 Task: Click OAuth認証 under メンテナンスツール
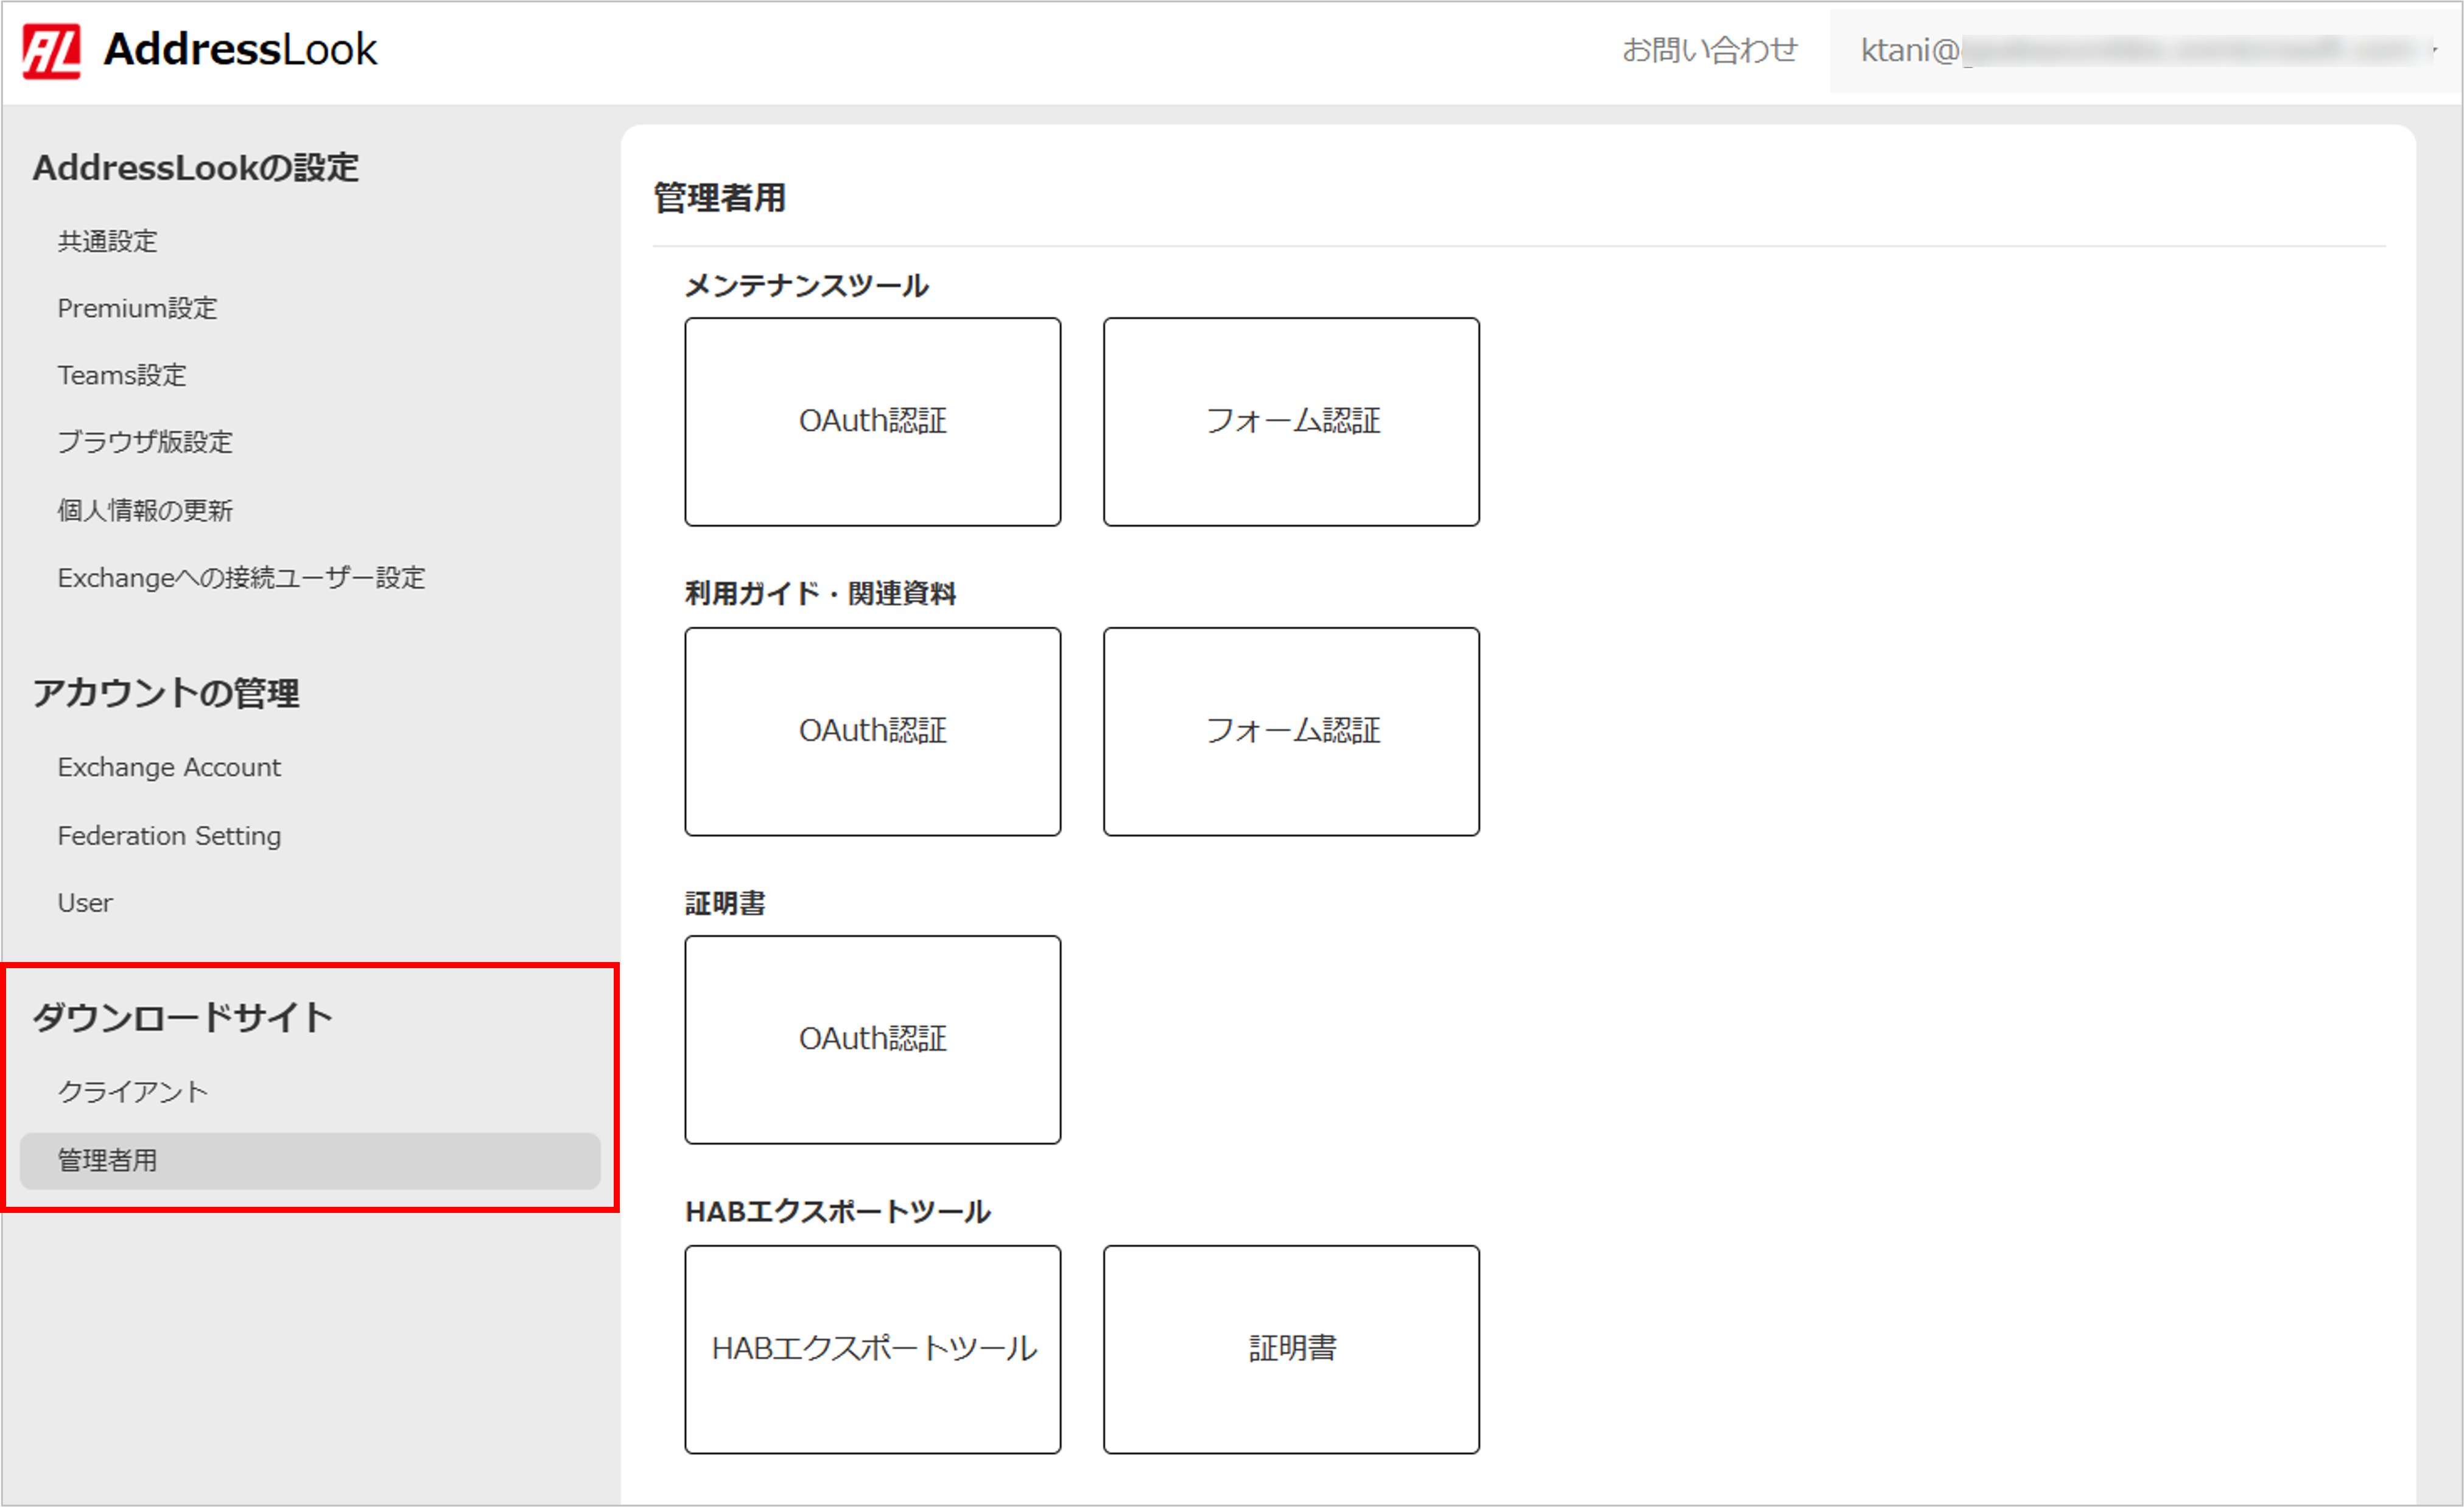coord(872,421)
